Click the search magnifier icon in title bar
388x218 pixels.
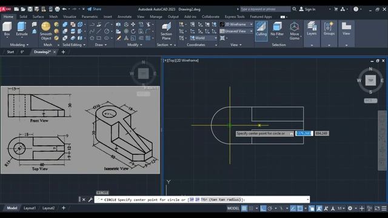(x=294, y=9)
